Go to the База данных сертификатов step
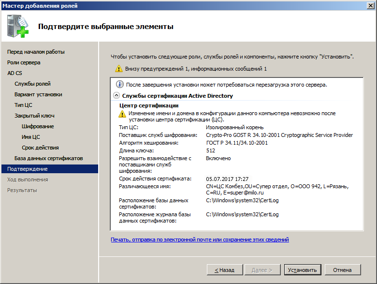This screenshot has width=377, height=284. [48, 158]
